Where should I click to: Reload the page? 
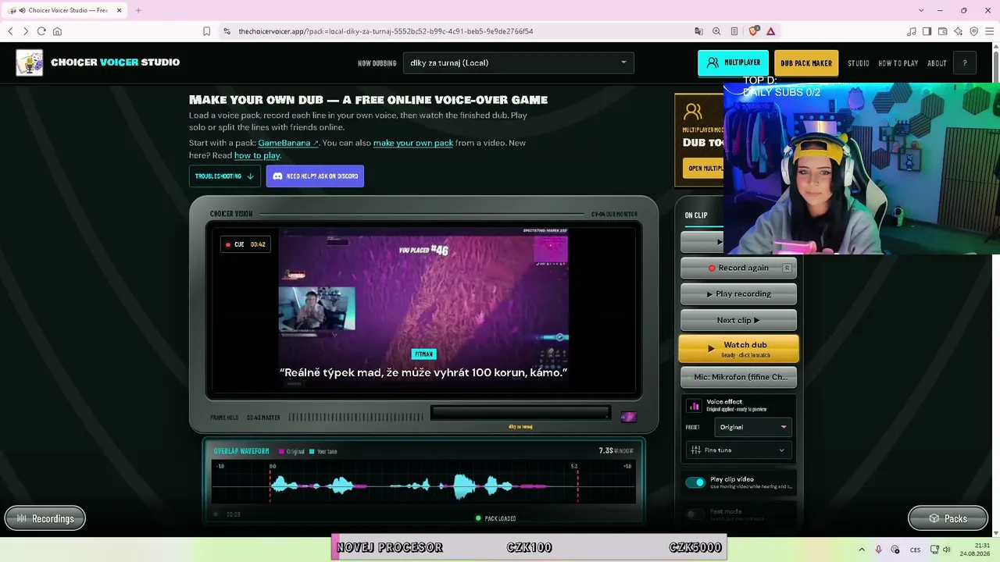[x=41, y=31]
